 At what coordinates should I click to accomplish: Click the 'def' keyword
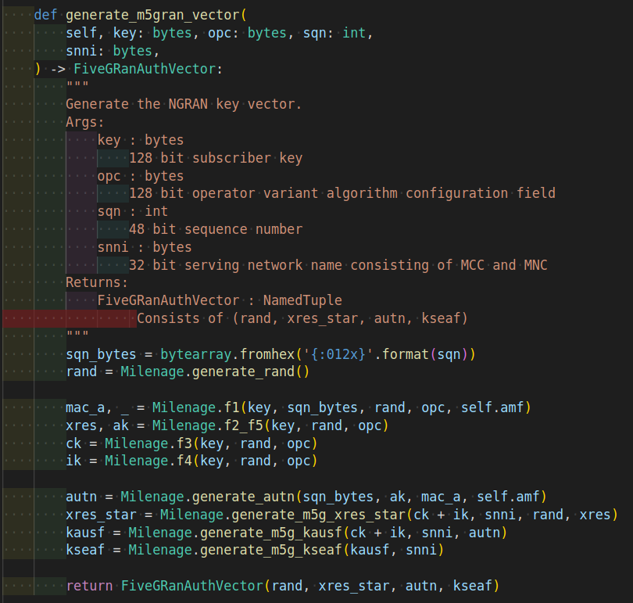point(45,16)
